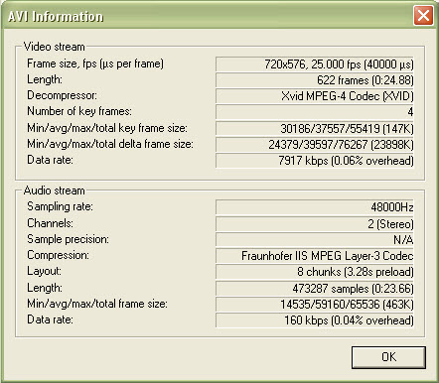Screen dimensions: 439x383
Task: Click the N/A sample precision value
Action: coord(315,240)
